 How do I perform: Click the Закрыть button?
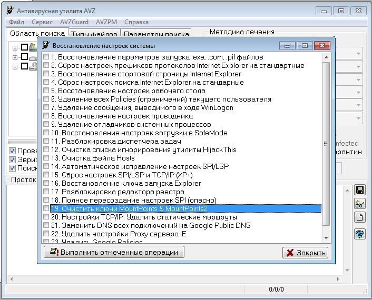[305, 253]
